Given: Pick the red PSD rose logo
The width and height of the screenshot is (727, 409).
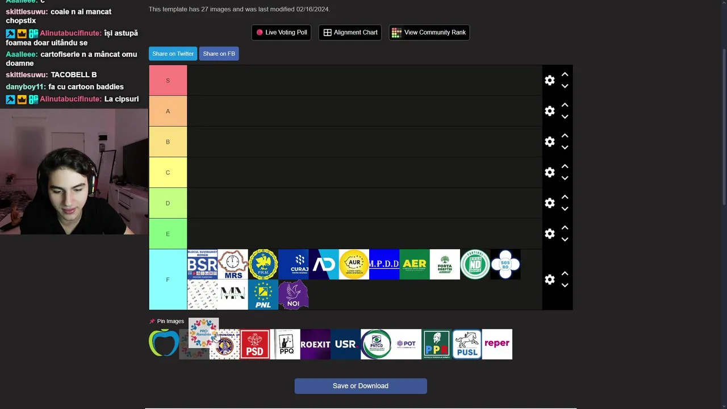Looking at the screenshot, I should coord(254,344).
